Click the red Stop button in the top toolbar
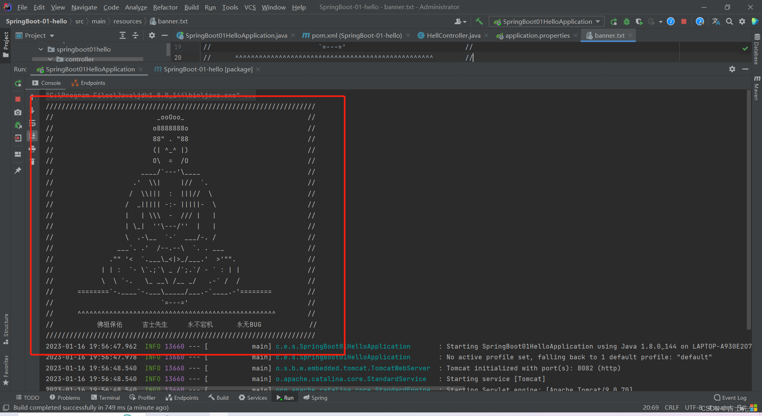This screenshot has width=762, height=416. [683, 21]
